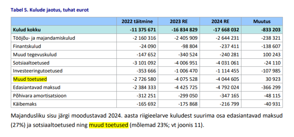The image size is (294, 137).
Task: Click the highlighted 'Muud toetused' table row label
Action: 30,79
